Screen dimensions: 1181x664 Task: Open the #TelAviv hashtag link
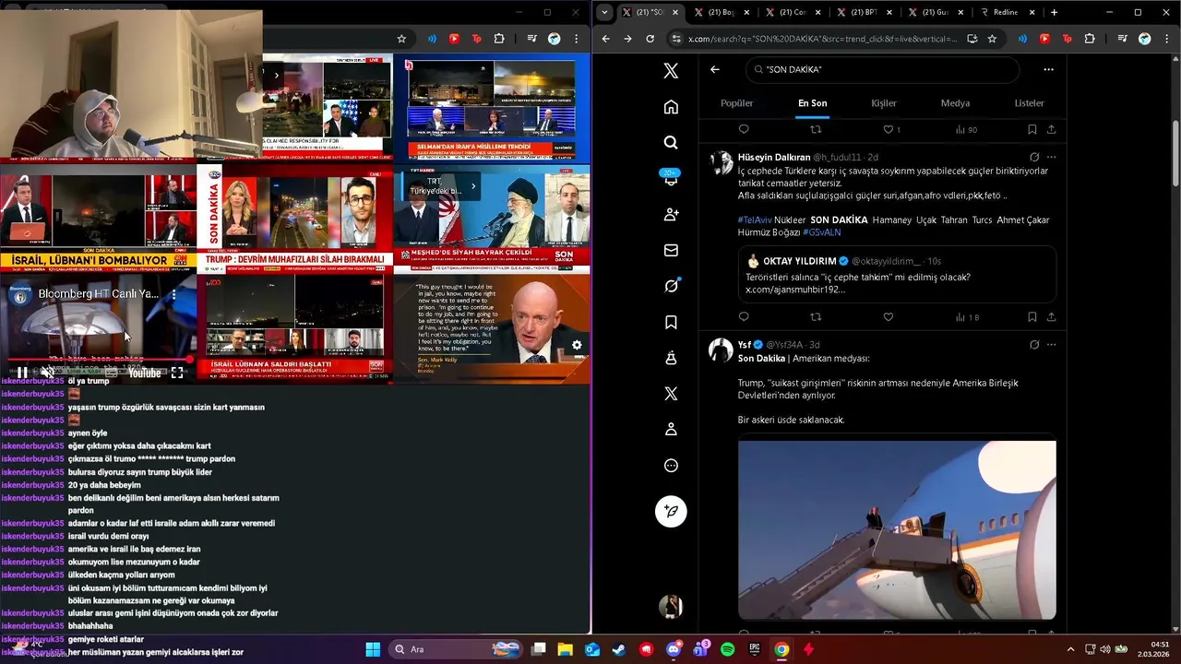[x=755, y=220]
